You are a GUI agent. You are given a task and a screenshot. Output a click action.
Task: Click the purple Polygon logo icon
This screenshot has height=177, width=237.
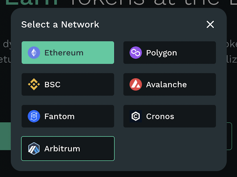136,53
